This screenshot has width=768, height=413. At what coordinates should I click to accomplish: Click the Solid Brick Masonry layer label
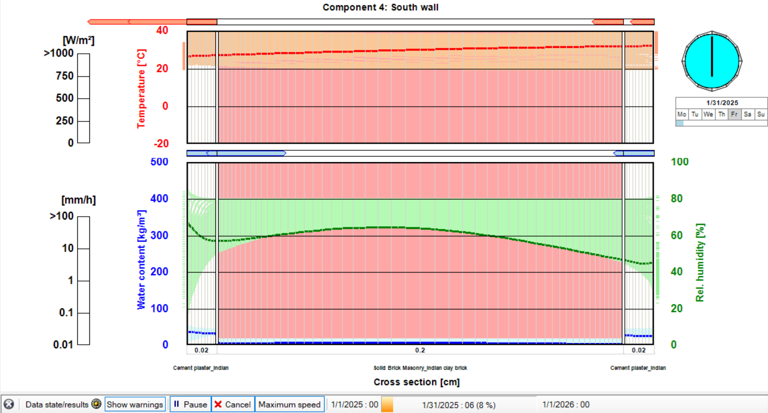[420, 368]
